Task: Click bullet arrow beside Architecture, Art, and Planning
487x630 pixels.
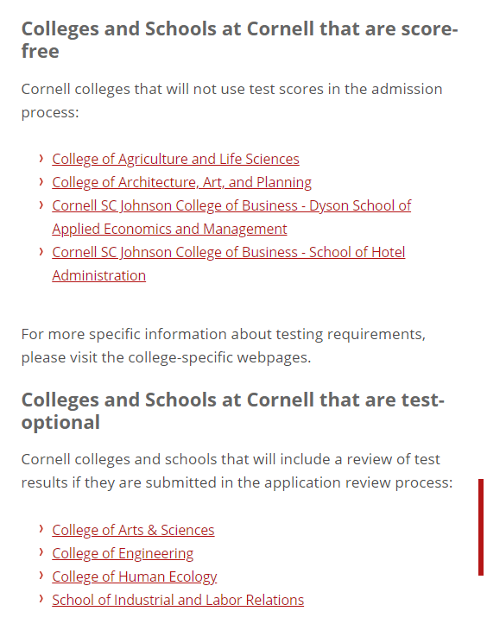Action: (41, 181)
